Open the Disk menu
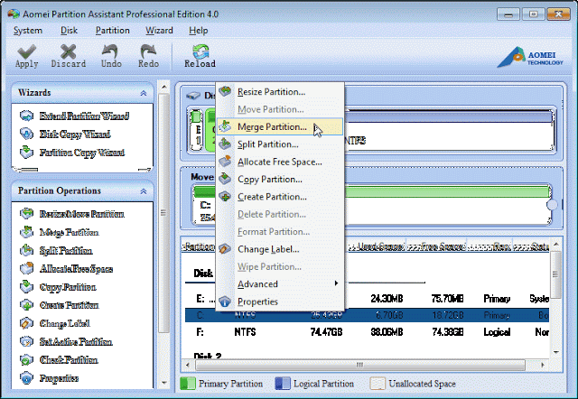 coord(69,31)
